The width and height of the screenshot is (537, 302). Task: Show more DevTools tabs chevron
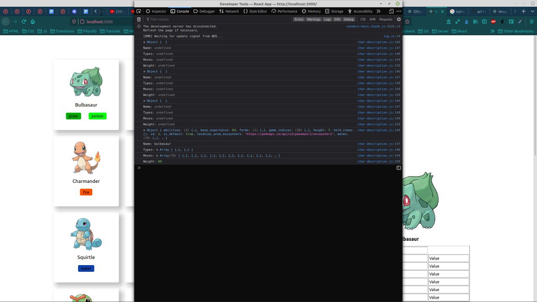(x=378, y=11)
